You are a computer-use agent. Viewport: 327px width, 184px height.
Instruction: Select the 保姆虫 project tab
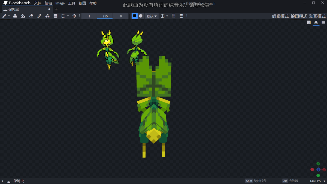coord(26,9)
